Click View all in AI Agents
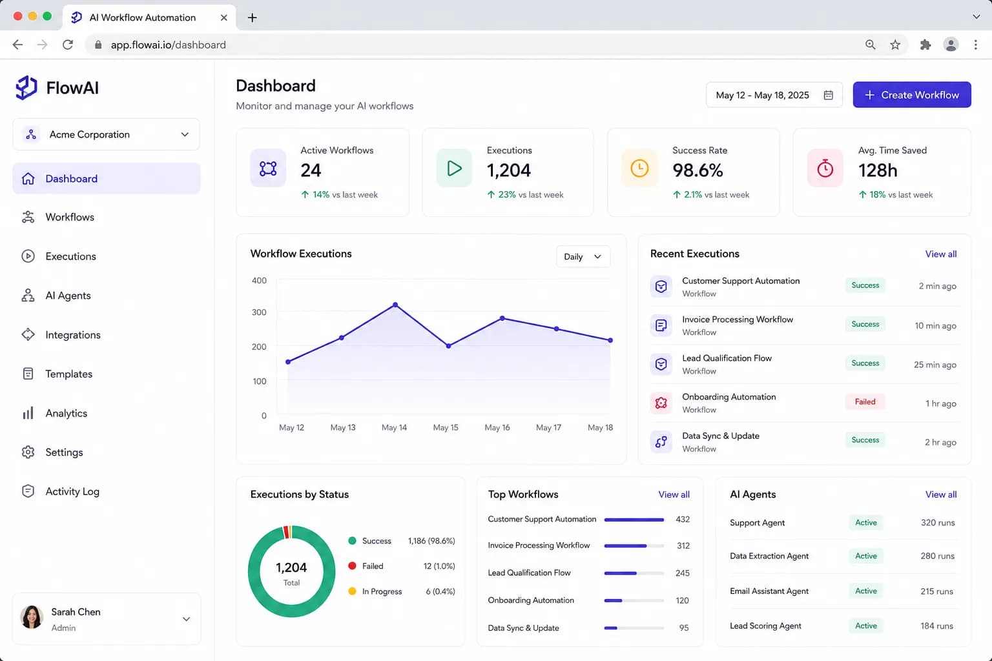Screen dimensions: 992x661 pyautogui.click(x=941, y=494)
